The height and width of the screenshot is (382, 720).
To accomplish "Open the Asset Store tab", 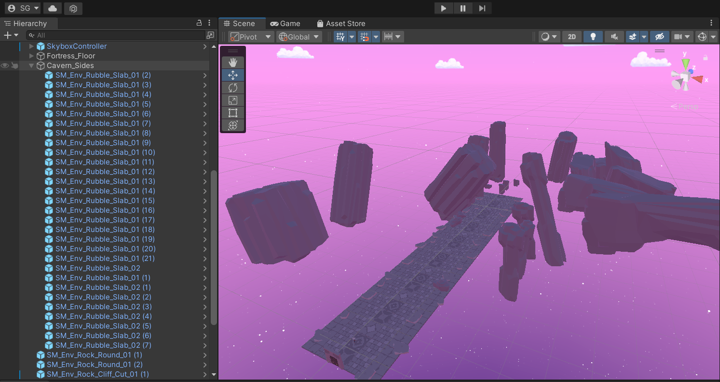I will (x=341, y=23).
